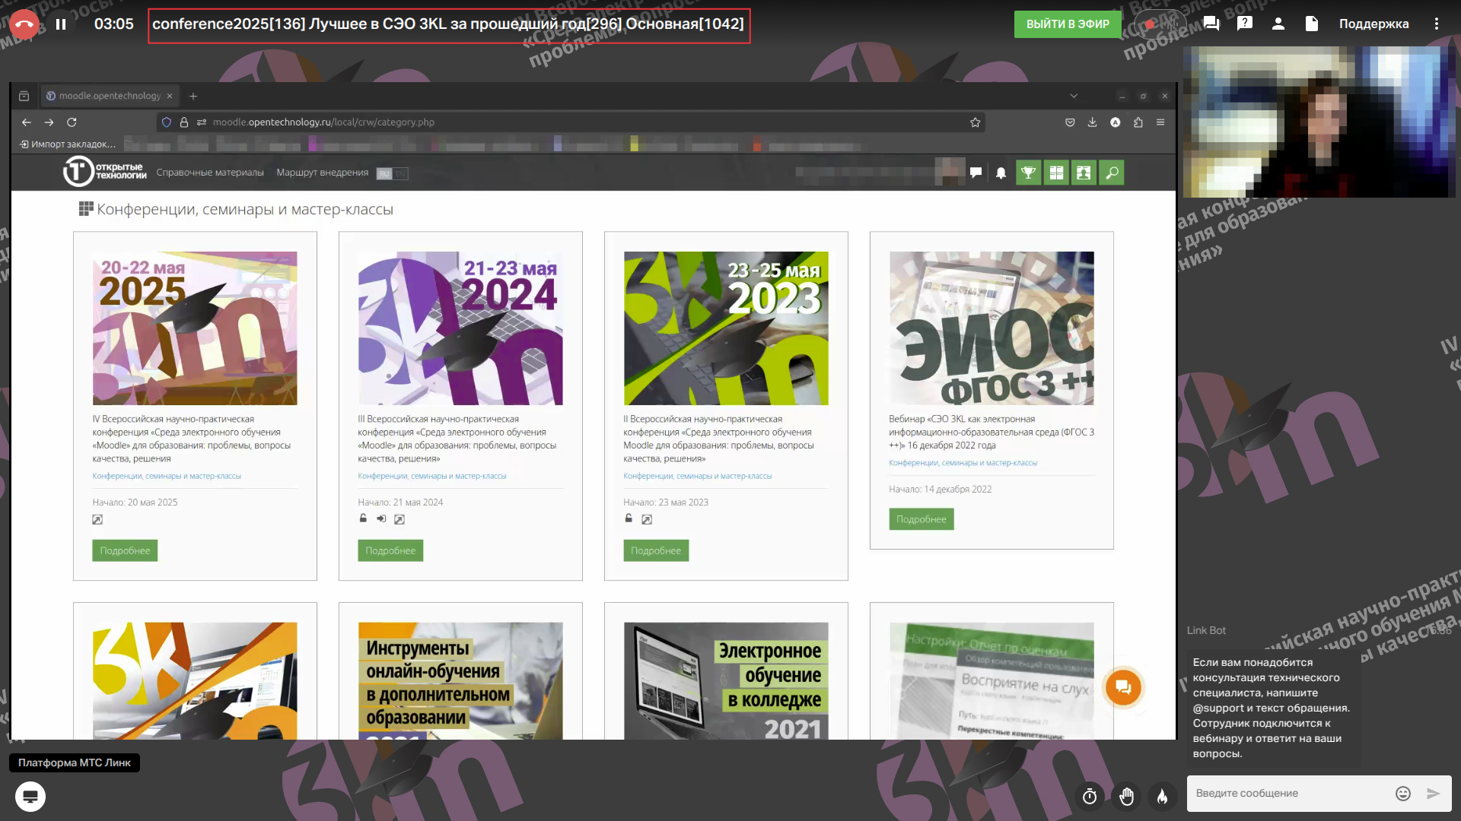Open the files document icon
The image size is (1461, 821).
click(1312, 24)
